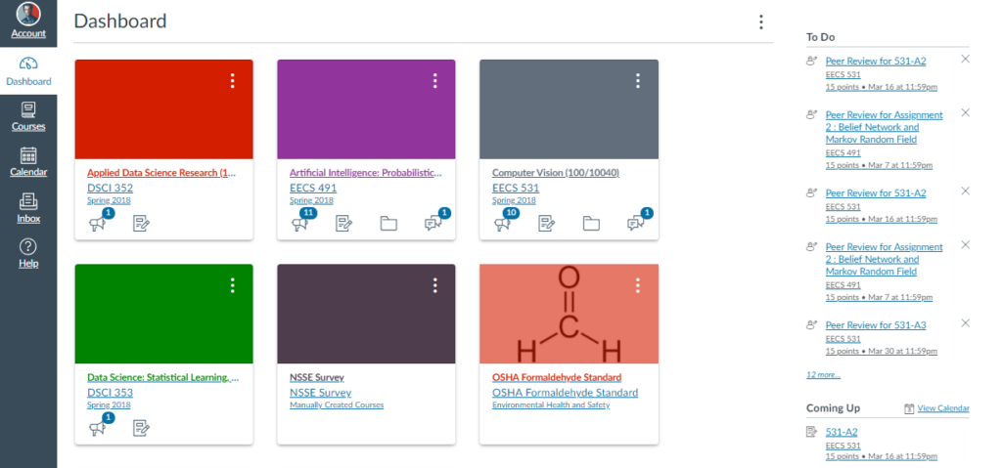This screenshot has height=468, width=1002.
Task: Open the Account profile menu
Action: 28,21
